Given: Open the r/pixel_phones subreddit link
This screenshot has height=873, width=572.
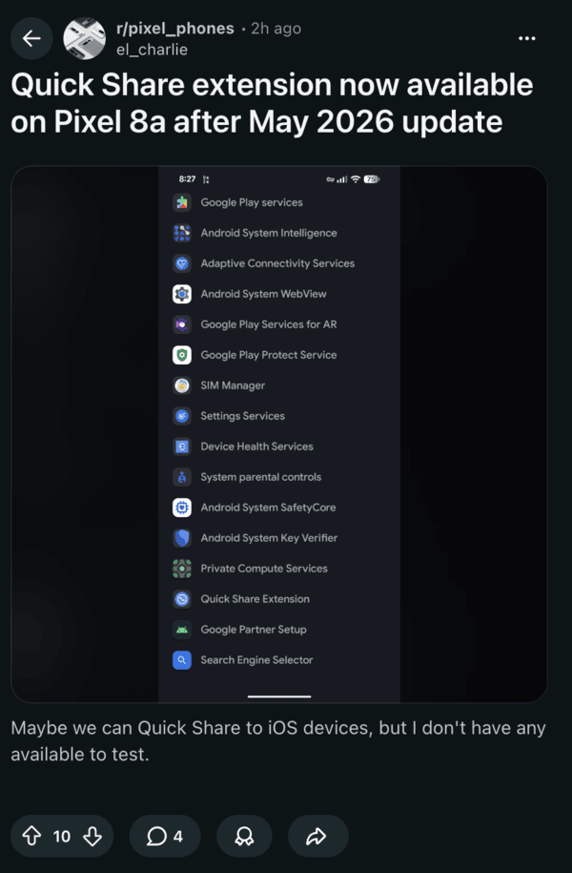Looking at the screenshot, I should pos(175,29).
